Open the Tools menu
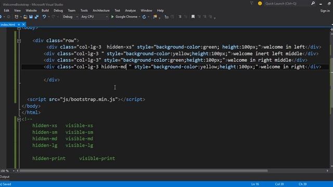The image size is (333, 187). point(84,10)
